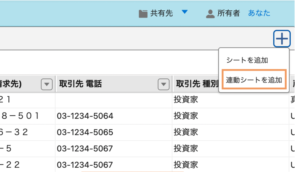The image size is (295, 172).
Task: Click the 所有者 label text
Action: click(x=228, y=14)
